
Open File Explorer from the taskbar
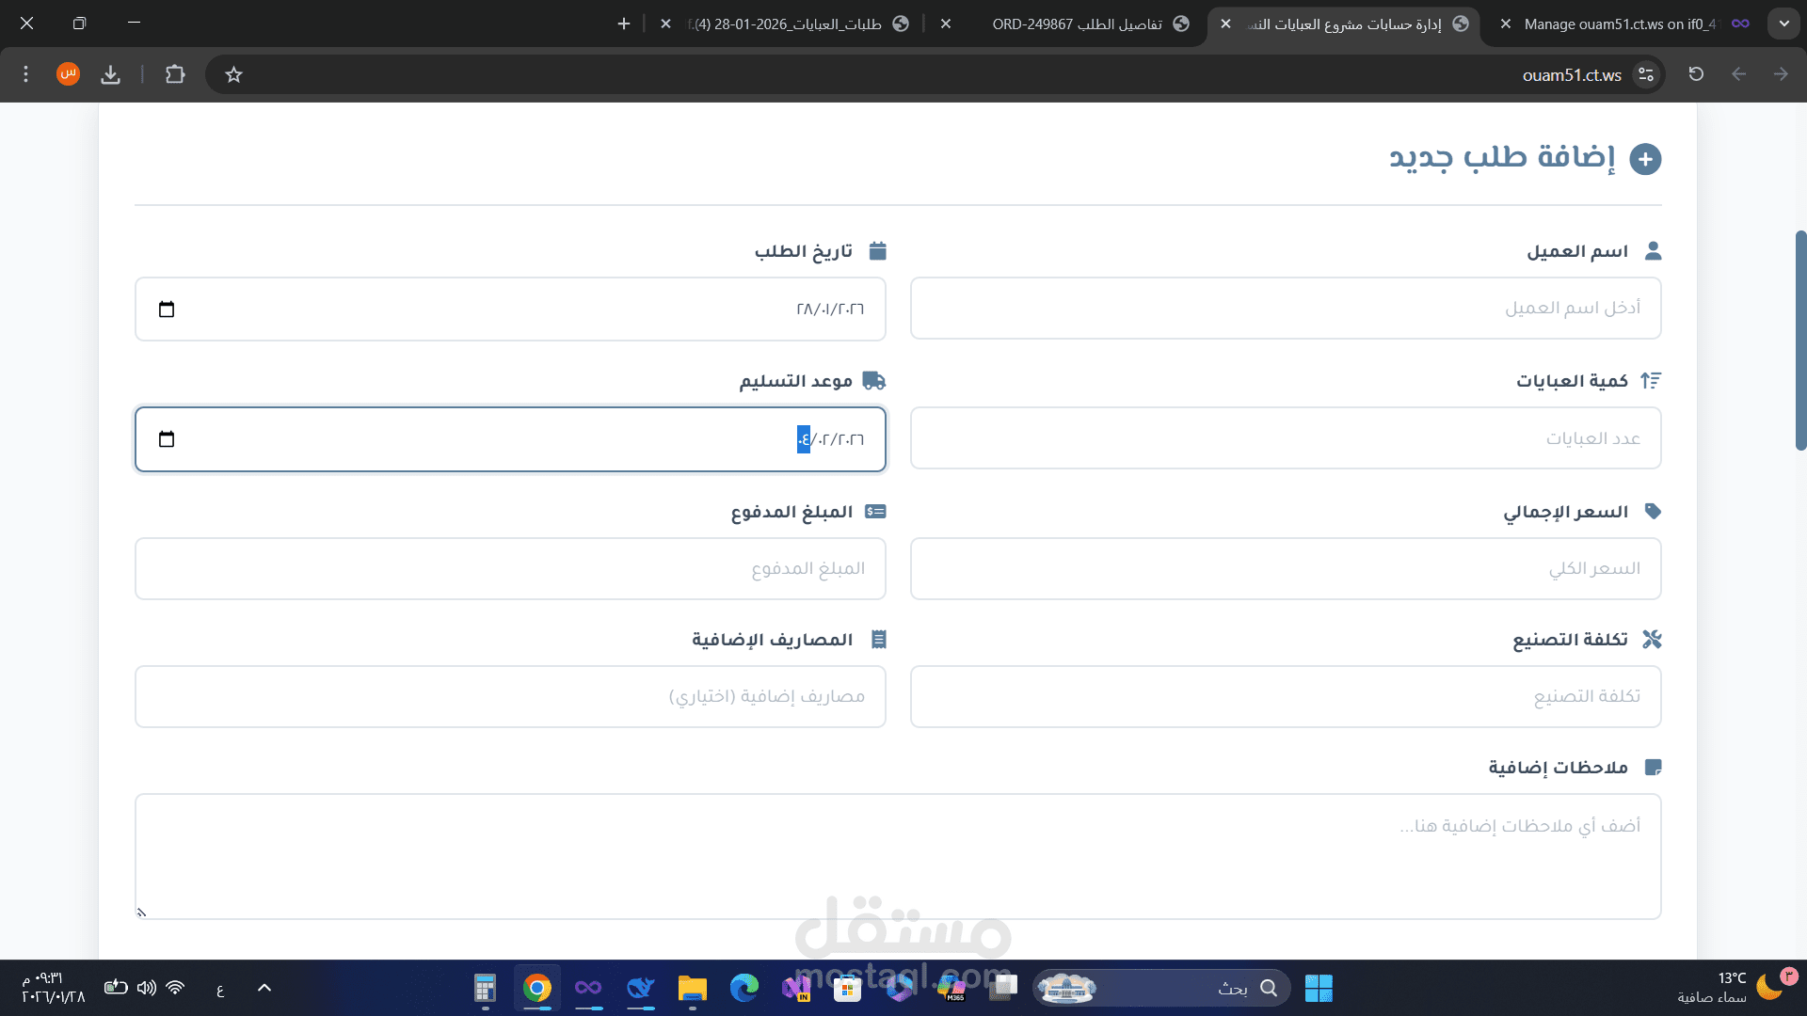pos(692,988)
